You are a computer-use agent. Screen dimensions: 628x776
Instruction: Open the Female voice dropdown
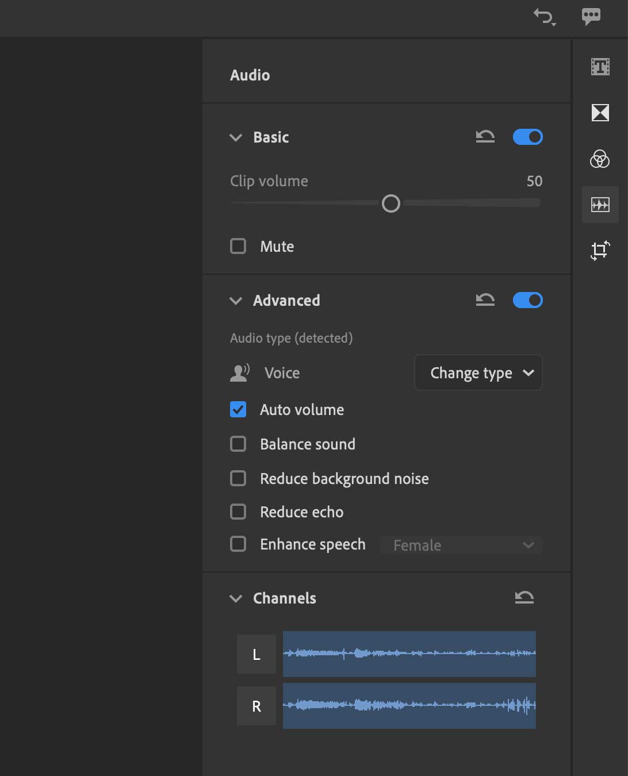pyautogui.click(x=461, y=545)
